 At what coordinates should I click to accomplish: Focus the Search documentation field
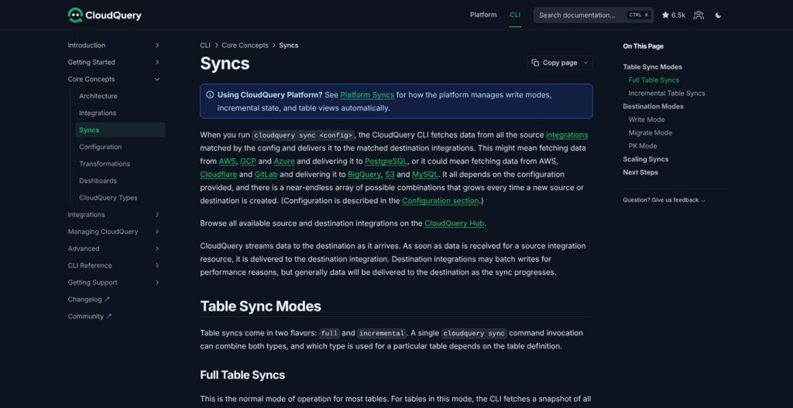(x=594, y=15)
